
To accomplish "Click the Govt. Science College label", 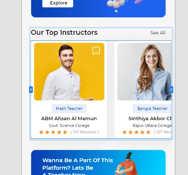I will [x=69, y=125].
